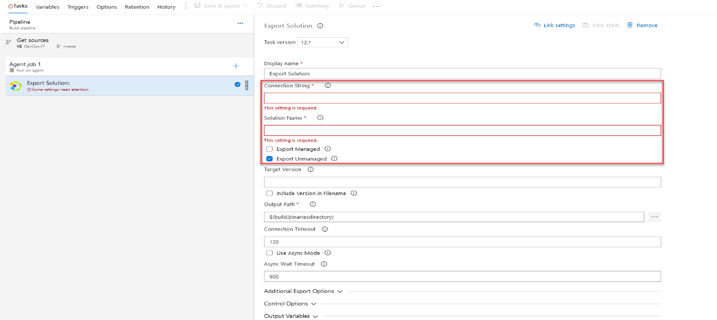Edit the Output Path field
Viewport: 717px width, 320px height.
(x=454, y=217)
